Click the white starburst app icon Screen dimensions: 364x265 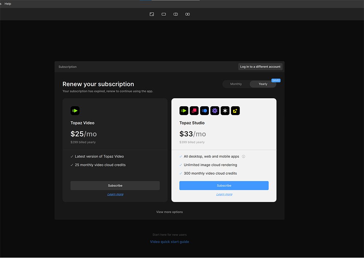tap(225, 111)
